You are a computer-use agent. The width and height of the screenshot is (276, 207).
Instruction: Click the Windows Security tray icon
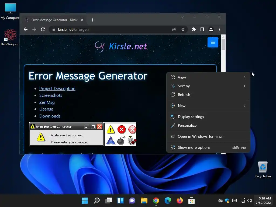[227, 201]
